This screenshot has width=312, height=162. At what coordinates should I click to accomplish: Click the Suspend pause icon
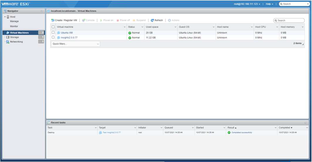coord(134,20)
